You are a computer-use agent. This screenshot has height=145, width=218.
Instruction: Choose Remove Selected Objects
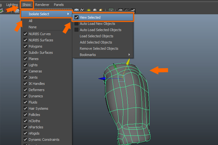99,49
